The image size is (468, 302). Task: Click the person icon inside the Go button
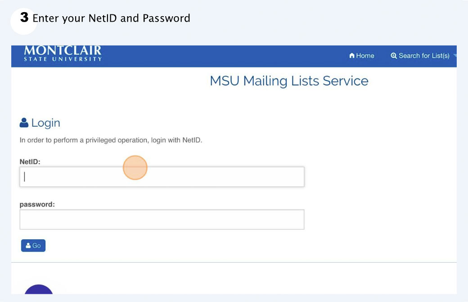(x=29, y=245)
